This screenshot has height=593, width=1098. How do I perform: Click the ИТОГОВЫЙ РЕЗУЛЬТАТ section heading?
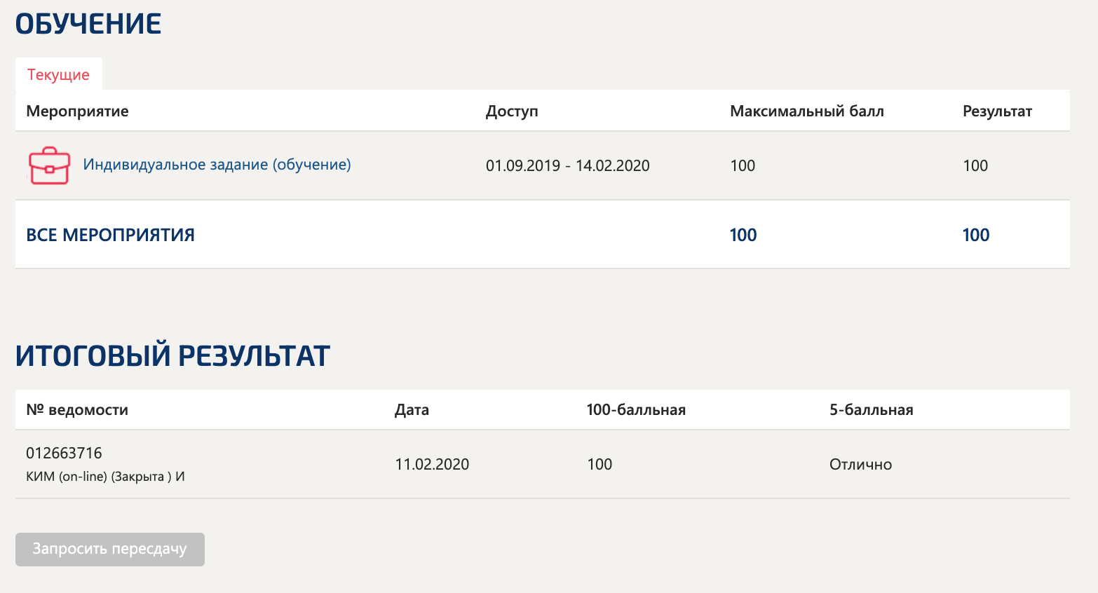(172, 355)
